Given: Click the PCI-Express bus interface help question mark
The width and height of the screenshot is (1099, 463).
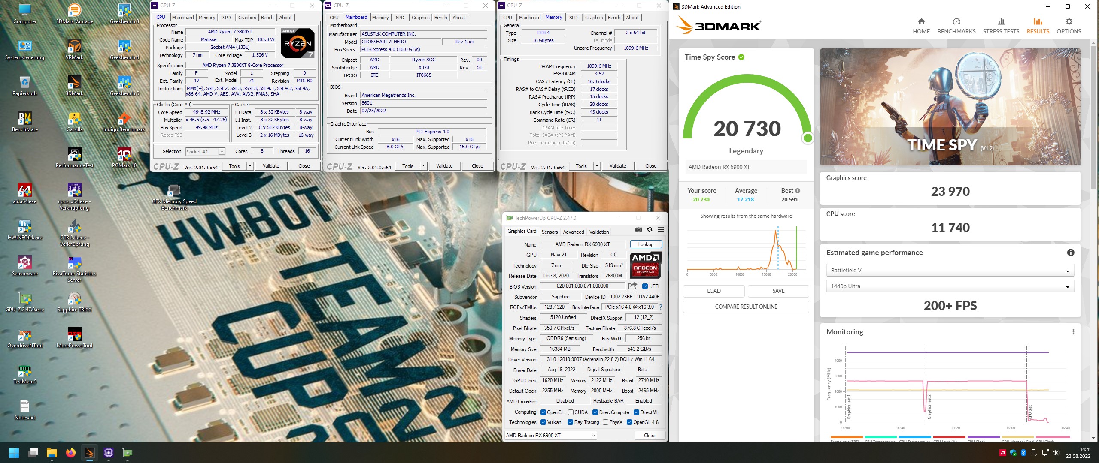Looking at the screenshot, I should (661, 307).
